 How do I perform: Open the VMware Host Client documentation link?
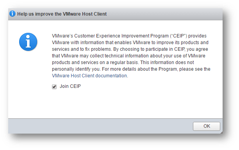89,76
